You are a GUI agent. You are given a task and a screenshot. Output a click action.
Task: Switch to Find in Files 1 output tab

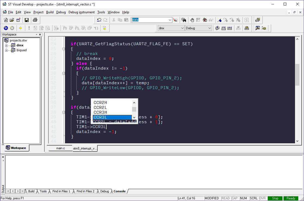coord(61,191)
